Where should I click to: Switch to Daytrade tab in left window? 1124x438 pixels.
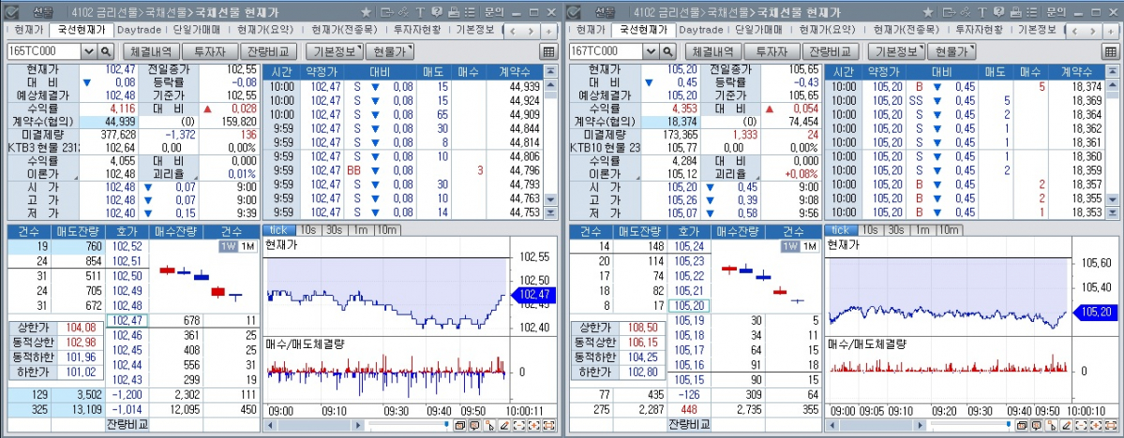[139, 30]
